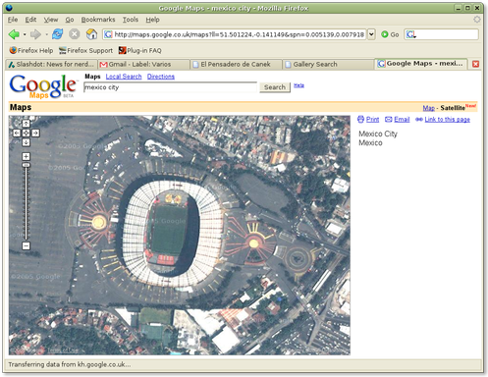Click the Print link
Image resolution: width=488 pixels, height=377 pixels.
pyautogui.click(x=372, y=119)
